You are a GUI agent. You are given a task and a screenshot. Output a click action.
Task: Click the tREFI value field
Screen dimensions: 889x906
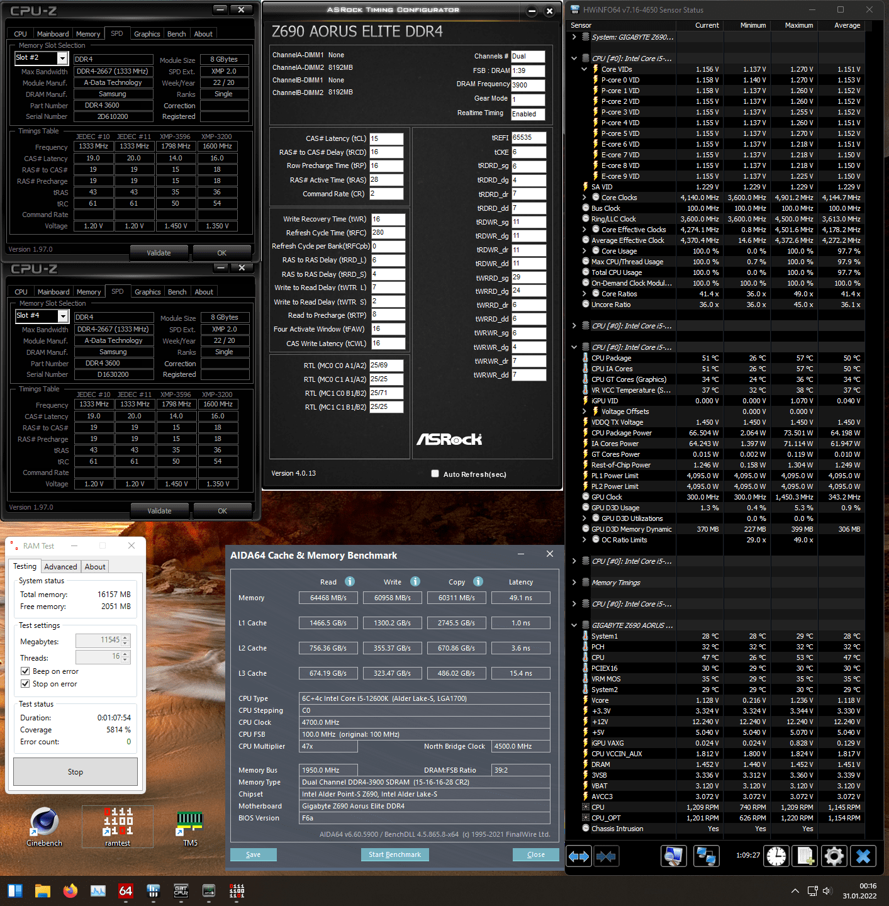click(x=528, y=137)
